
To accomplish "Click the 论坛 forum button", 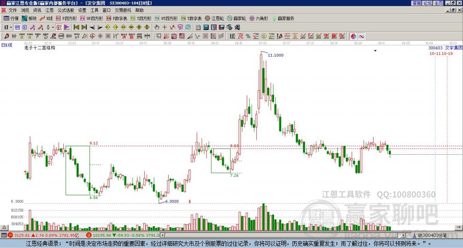I will click(x=427, y=3).
